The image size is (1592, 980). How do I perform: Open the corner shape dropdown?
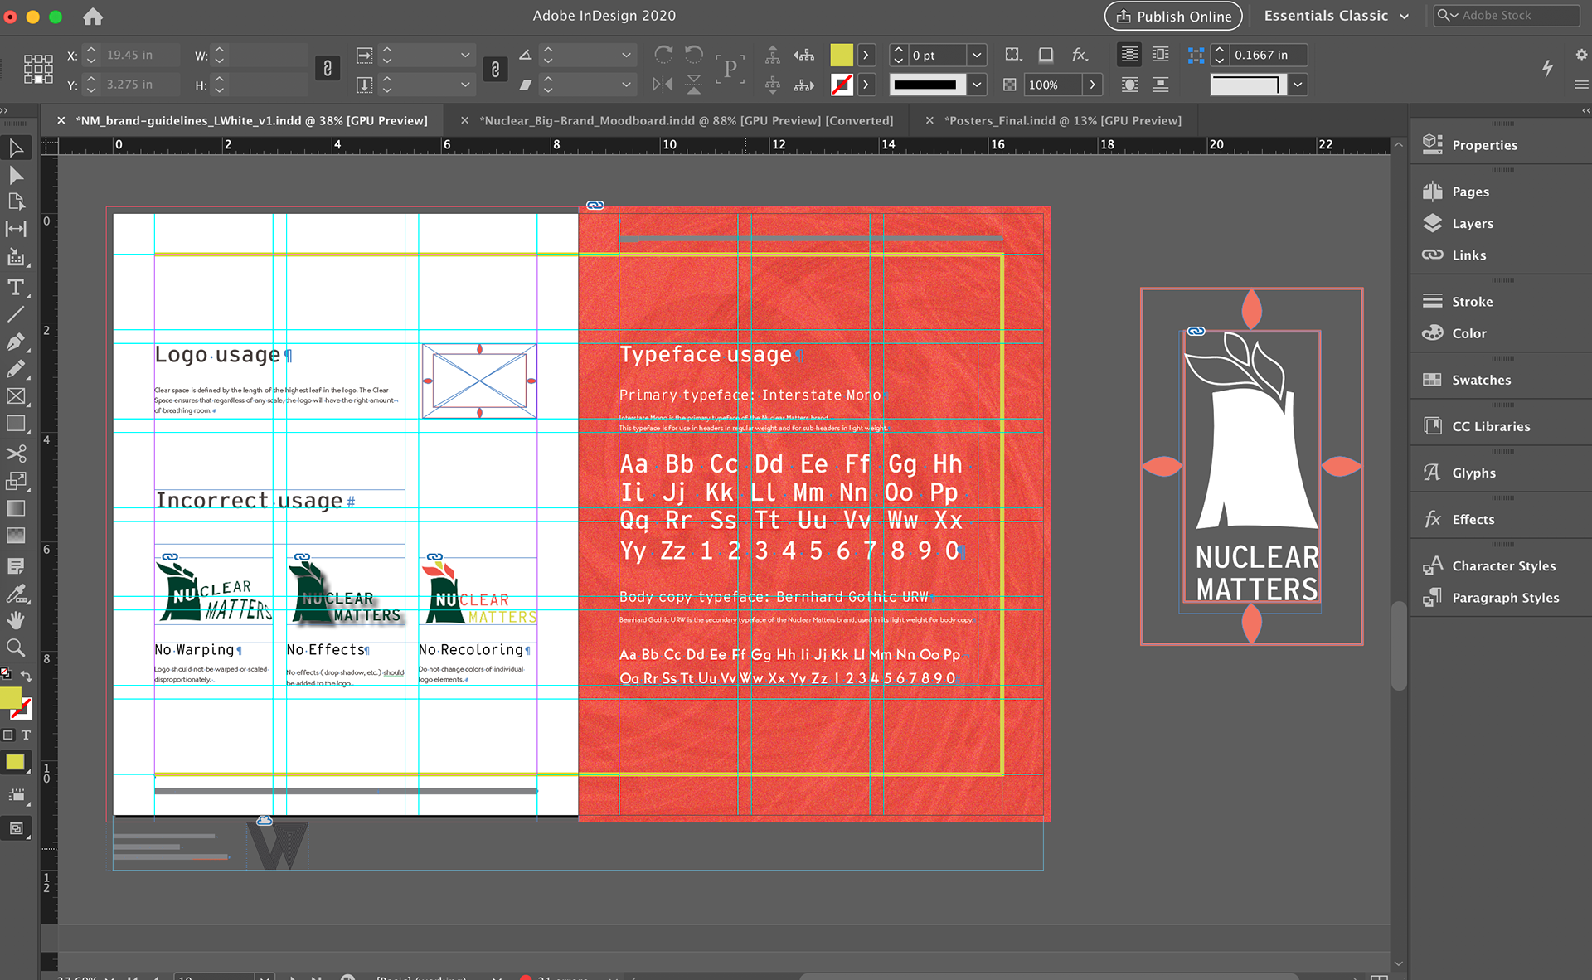[x=1298, y=85]
